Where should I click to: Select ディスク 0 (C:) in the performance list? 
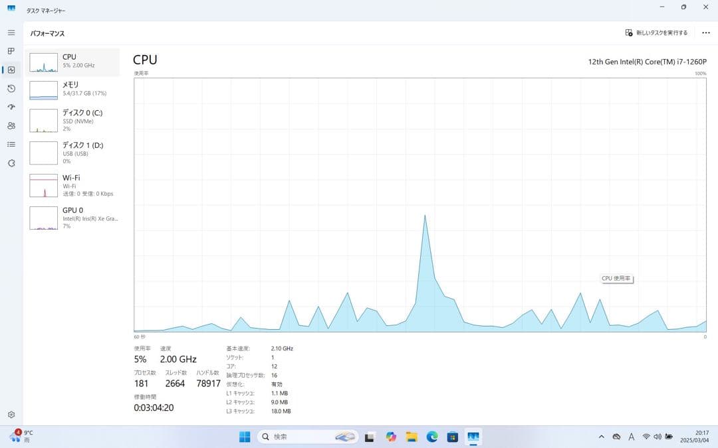(73, 121)
